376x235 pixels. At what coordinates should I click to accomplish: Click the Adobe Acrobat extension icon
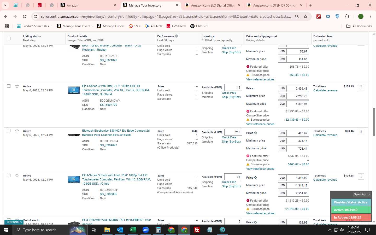click(x=319, y=16)
